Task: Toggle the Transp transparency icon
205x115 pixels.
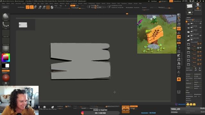Action: click(179, 72)
